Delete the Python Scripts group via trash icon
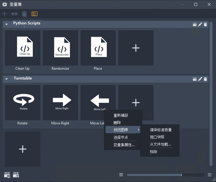 pos(205,24)
